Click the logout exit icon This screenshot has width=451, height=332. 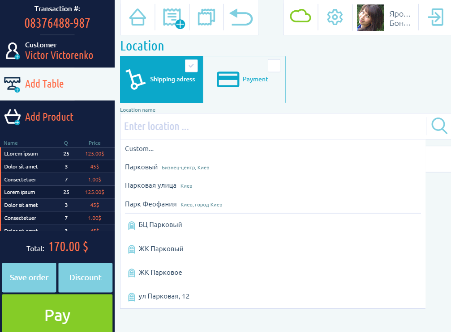435,17
